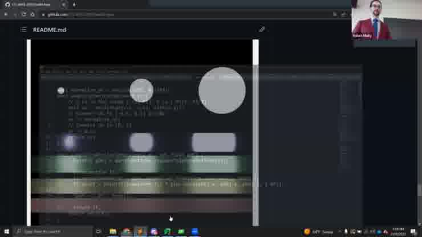Open Task View from the taskbar
This screenshot has width=422, height=237.
98,232
